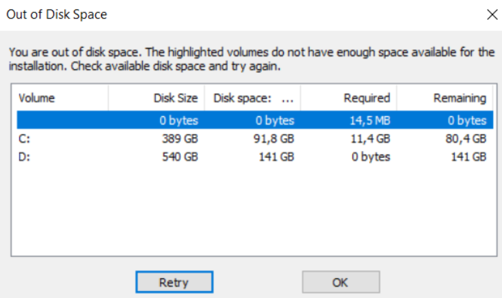Click the 389 GB disk size cell
The width and height of the screenshot is (502, 298).
pyautogui.click(x=179, y=139)
